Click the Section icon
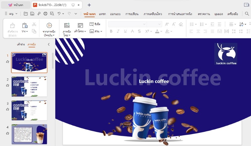Viewport: 251px width, 146px height. (x=91, y=31)
